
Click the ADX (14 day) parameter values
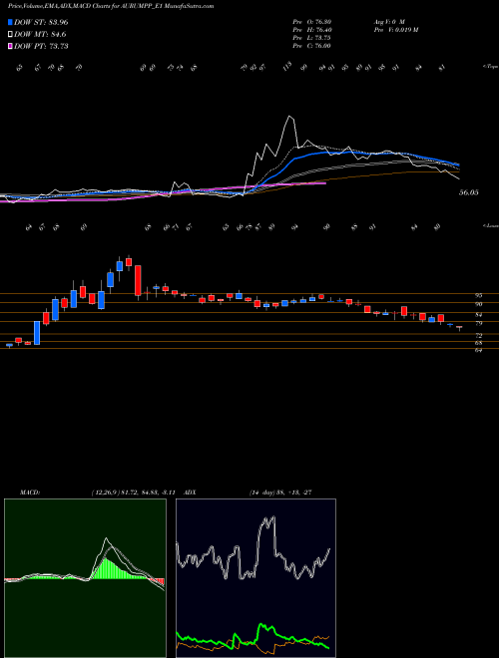pos(280,493)
